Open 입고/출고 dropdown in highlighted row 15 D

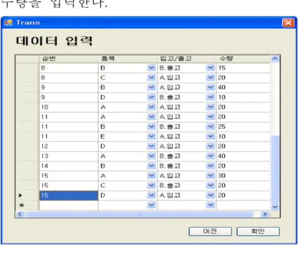210,195
